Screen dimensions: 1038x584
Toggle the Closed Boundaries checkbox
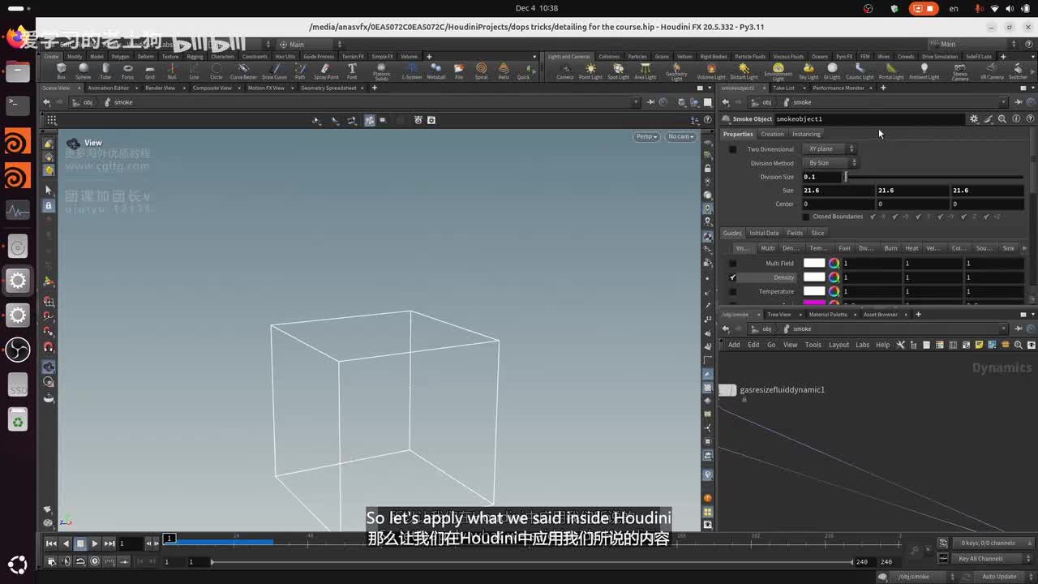point(805,217)
